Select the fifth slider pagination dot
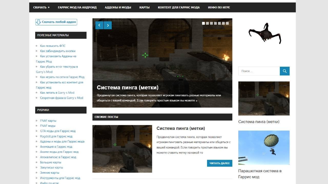Image resolution: width=328 pixels, height=184 pixels. click(219, 23)
